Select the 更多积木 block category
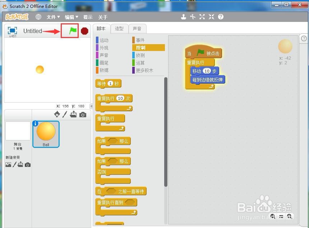Image resolution: width=309 pixels, height=228 pixels. (143, 70)
